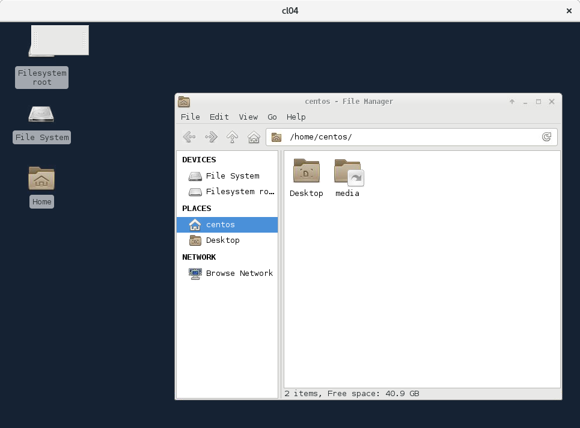Go back with the left arrow toolbar icon

point(189,137)
